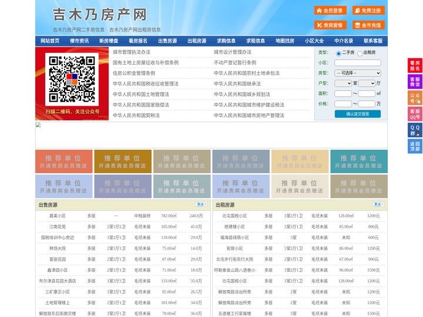
Task: Open 城市设计管理办法 link
Action: point(233,52)
